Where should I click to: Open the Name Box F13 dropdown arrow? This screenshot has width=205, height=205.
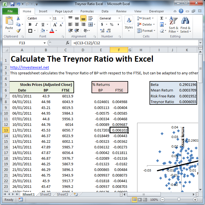[44, 43]
